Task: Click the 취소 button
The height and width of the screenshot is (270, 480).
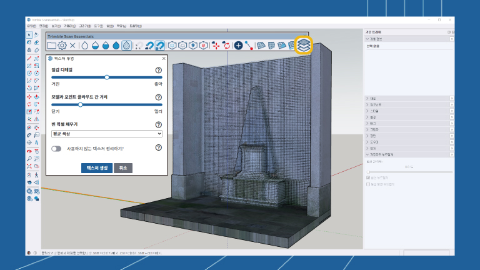Action: coord(123,168)
